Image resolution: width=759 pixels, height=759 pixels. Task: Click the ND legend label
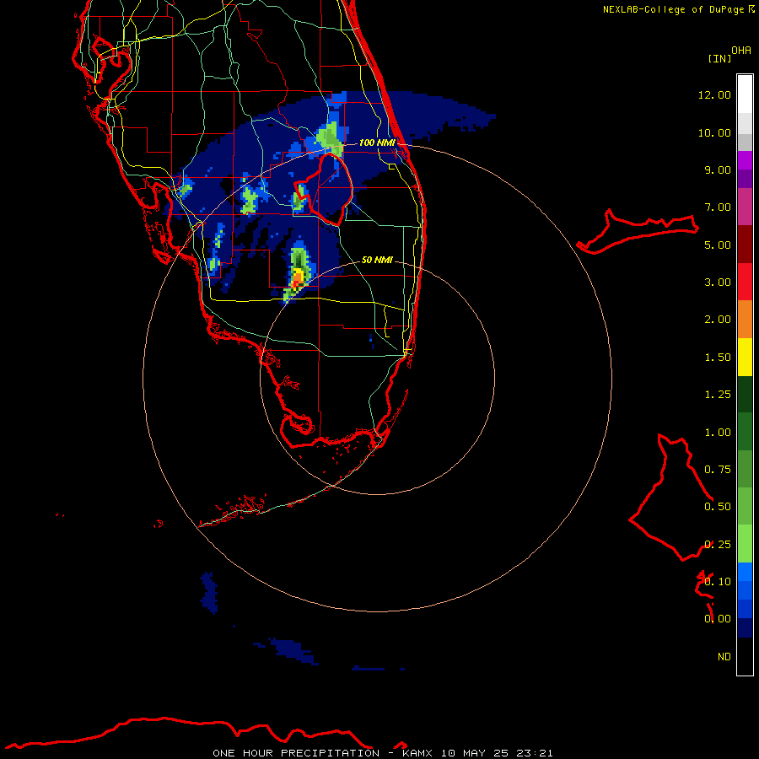tap(724, 657)
